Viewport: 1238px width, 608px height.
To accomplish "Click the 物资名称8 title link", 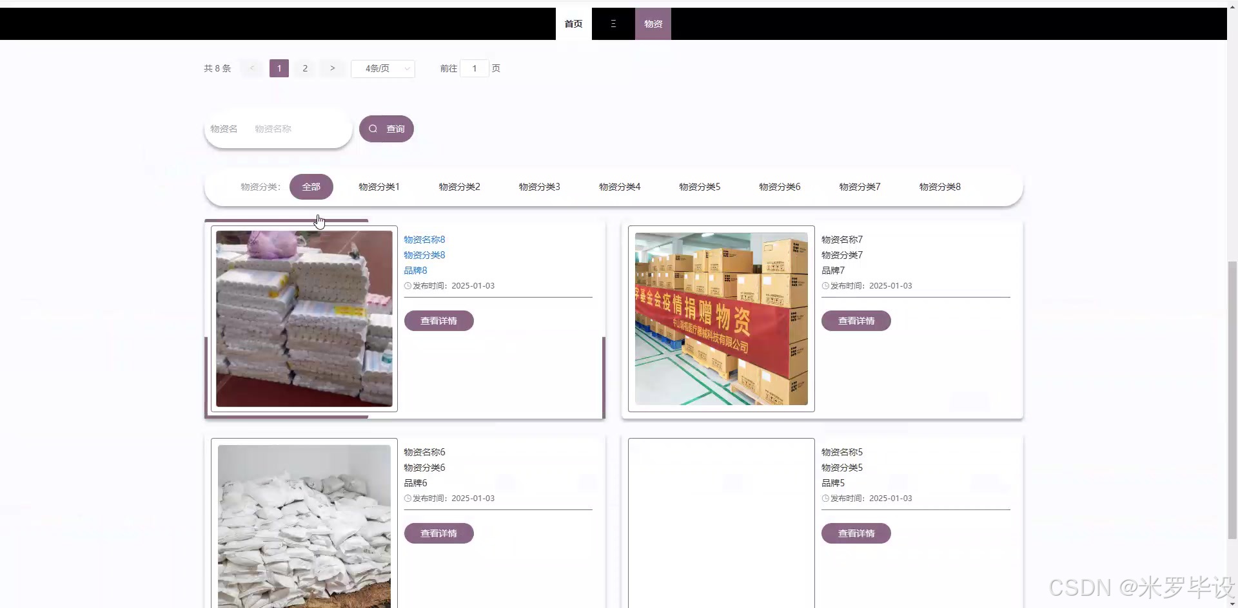I will [x=424, y=240].
